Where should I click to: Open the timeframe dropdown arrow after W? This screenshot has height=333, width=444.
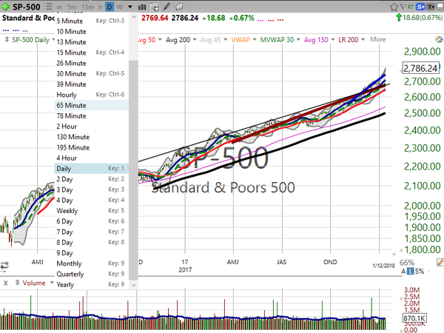point(130,7)
